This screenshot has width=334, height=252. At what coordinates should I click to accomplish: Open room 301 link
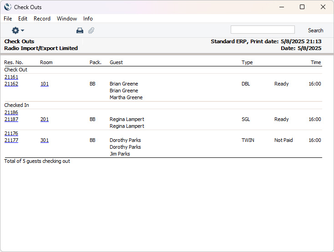[45, 140]
